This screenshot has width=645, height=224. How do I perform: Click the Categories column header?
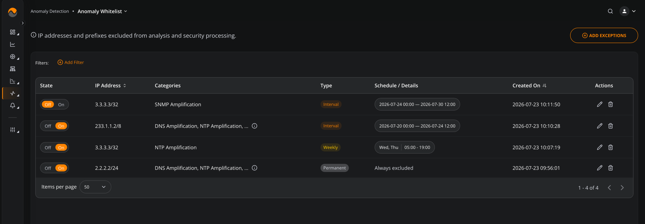pos(168,85)
